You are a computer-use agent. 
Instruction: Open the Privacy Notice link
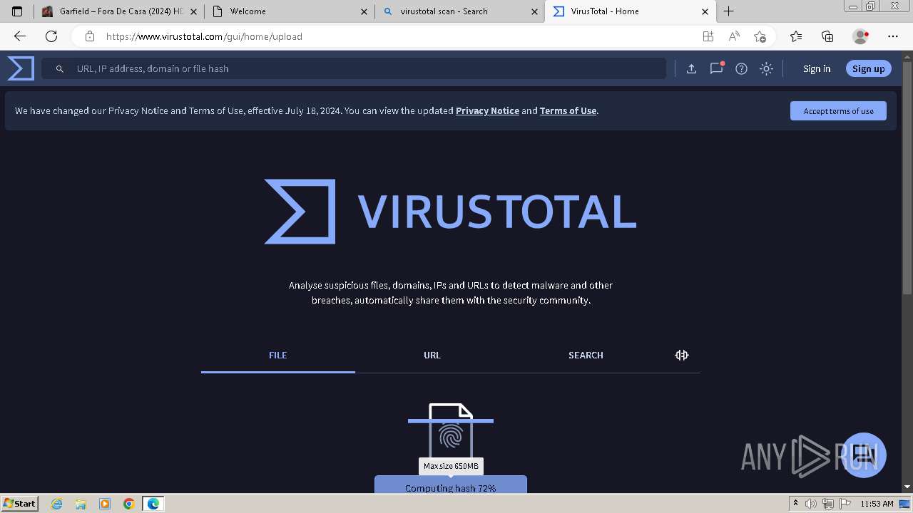click(487, 110)
